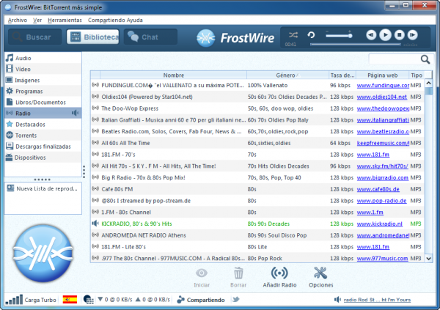This screenshot has height=310, width=440.
Task: Toggle repeat/loop playback
Action: (311, 34)
